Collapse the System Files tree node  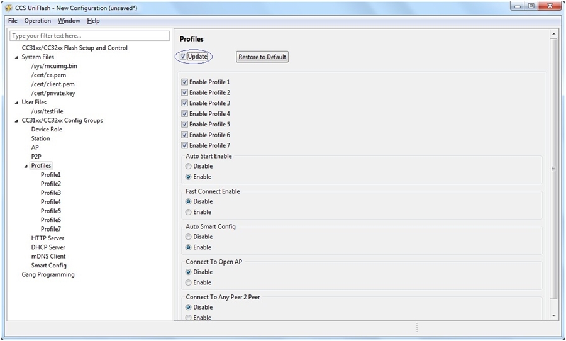pyautogui.click(x=16, y=57)
